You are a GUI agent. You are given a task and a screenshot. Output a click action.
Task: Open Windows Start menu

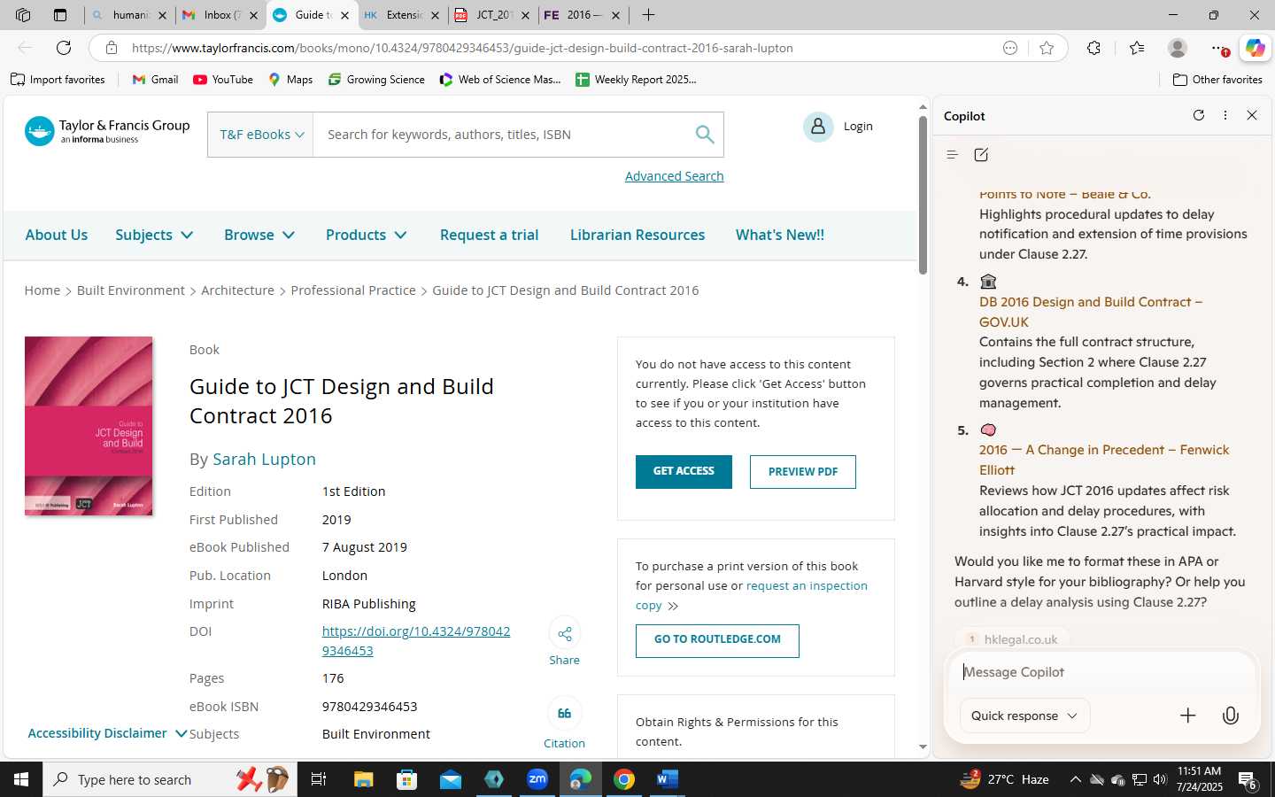(21, 779)
